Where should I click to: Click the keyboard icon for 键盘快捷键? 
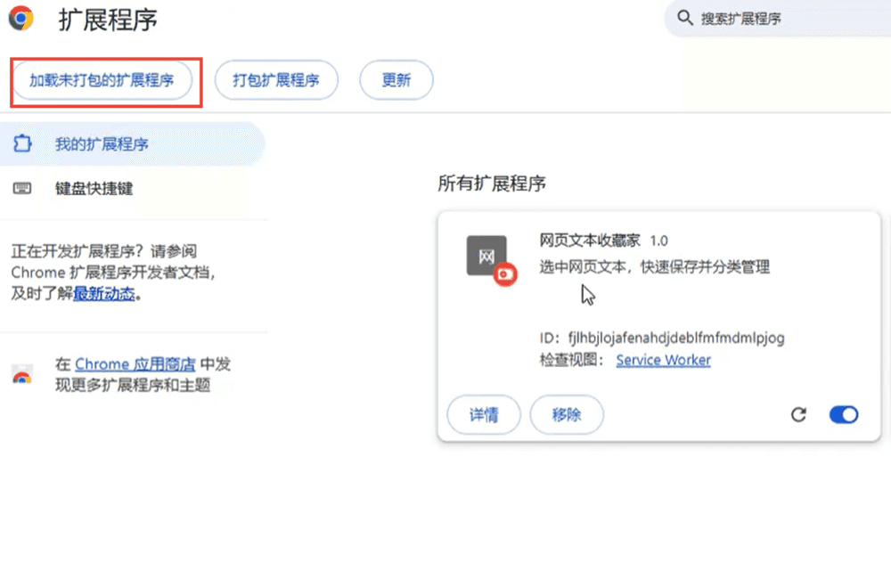pyautogui.click(x=23, y=189)
